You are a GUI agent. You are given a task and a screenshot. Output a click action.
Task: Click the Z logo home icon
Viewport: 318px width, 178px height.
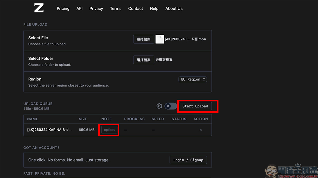pyautogui.click(x=39, y=8)
